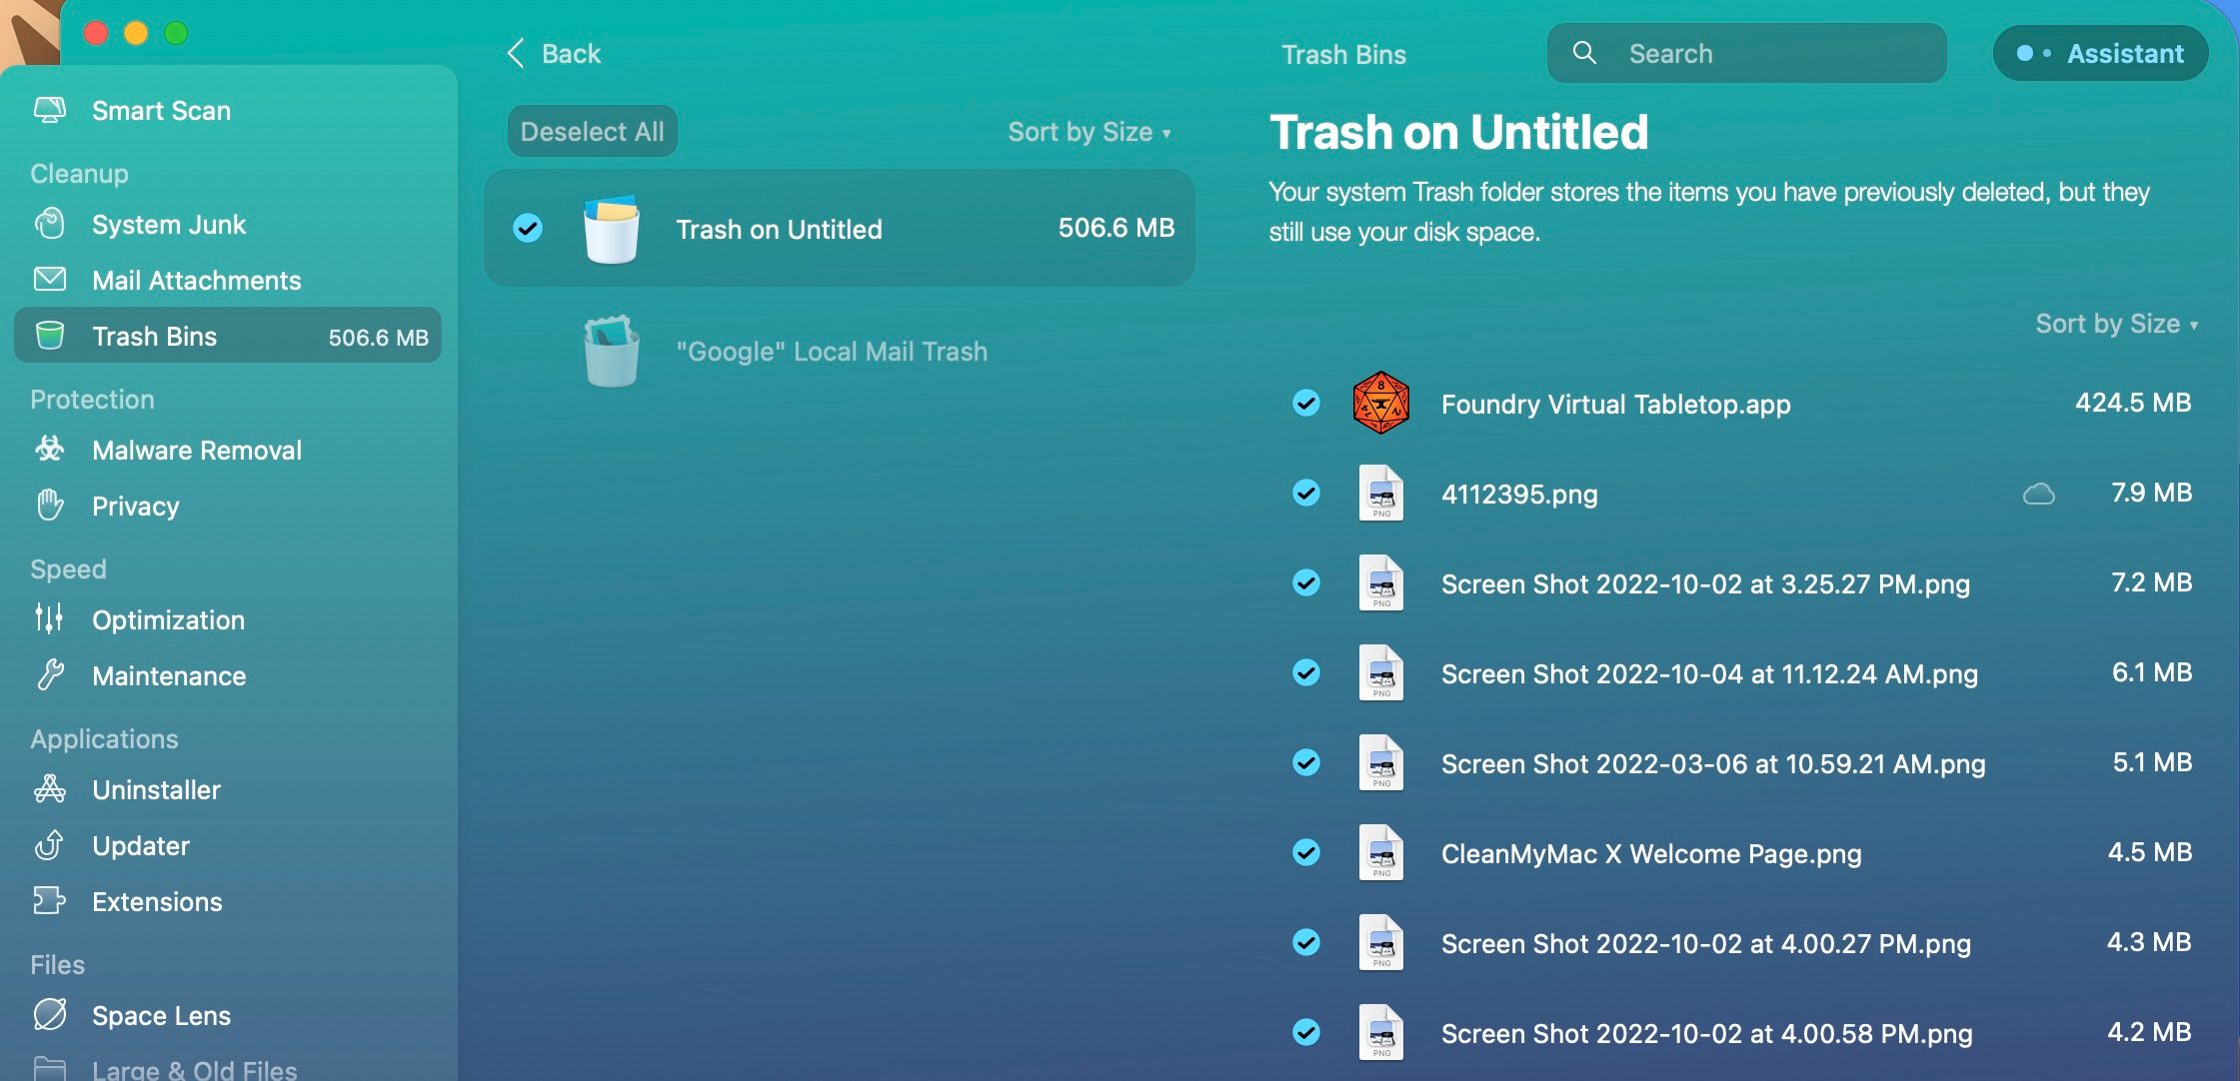Click the Extensions puzzle icon
This screenshot has width=2240, height=1081.
tap(50, 901)
